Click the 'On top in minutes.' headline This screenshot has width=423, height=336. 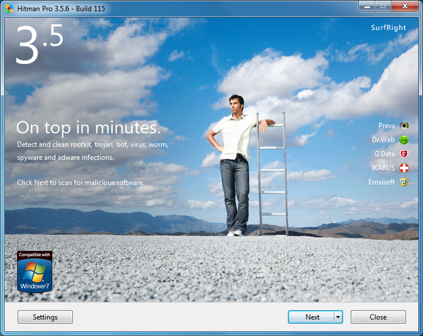(x=89, y=127)
